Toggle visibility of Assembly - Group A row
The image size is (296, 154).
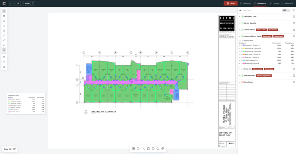[x=242, y=64]
